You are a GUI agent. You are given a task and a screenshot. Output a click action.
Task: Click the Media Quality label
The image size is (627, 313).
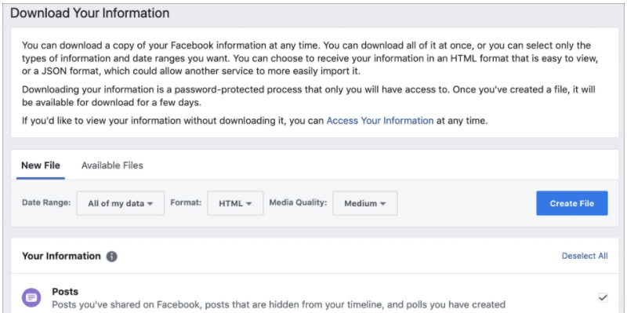pos(298,202)
